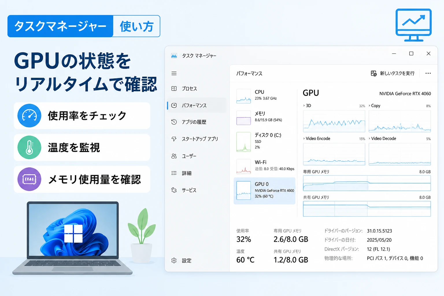
Task: Click the blue speedometer usage icon
Action: coord(29,116)
